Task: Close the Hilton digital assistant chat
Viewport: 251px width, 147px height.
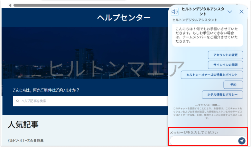Action: click(x=241, y=12)
